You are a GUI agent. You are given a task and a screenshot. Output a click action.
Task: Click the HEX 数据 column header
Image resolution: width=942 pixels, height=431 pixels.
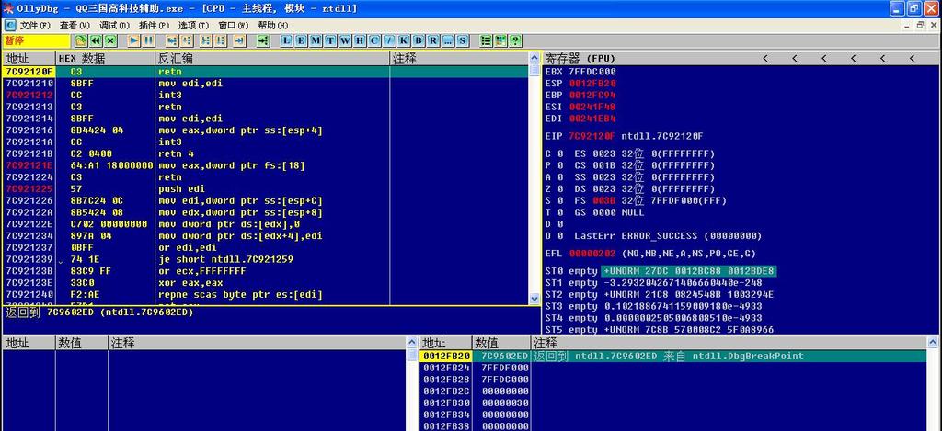coord(105,59)
